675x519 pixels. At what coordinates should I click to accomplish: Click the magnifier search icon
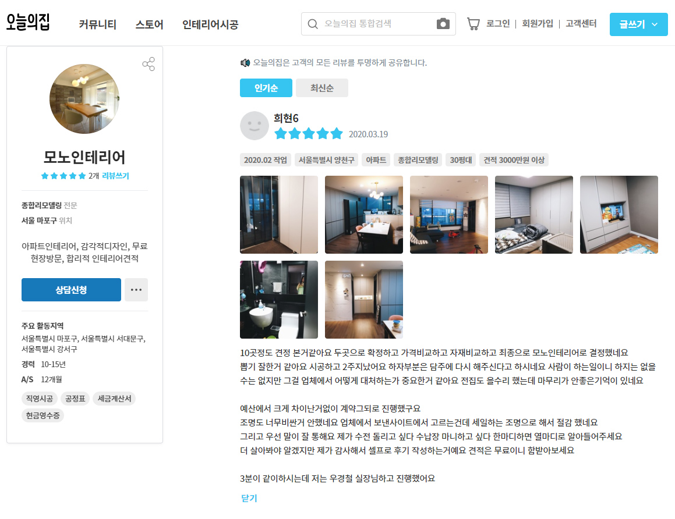pos(313,24)
